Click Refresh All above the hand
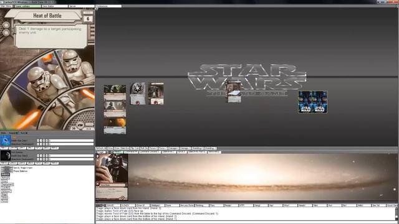This screenshot has width=399, height=224. (101, 148)
